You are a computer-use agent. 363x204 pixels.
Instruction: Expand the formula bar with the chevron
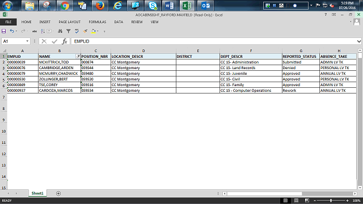(359, 41)
